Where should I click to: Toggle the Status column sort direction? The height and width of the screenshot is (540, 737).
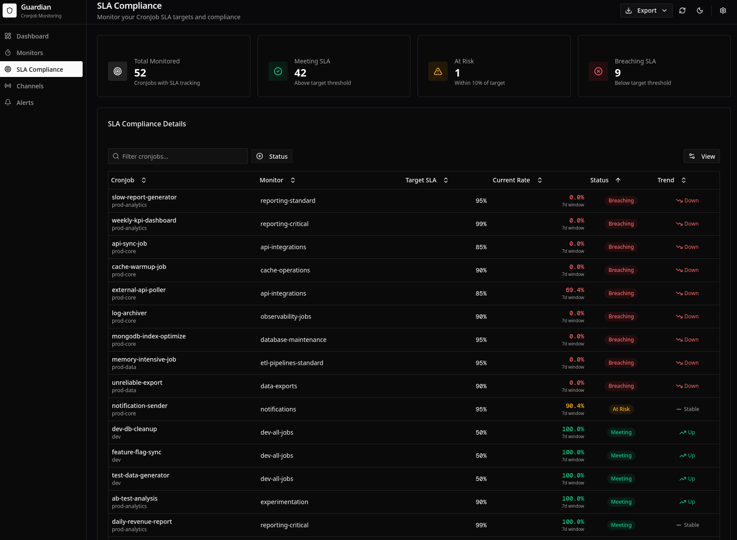(x=619, y=180)
